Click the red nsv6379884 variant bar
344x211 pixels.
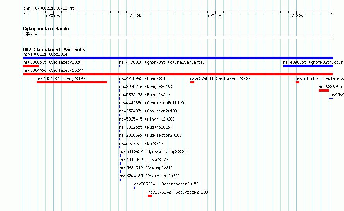[x=192, y=82]
